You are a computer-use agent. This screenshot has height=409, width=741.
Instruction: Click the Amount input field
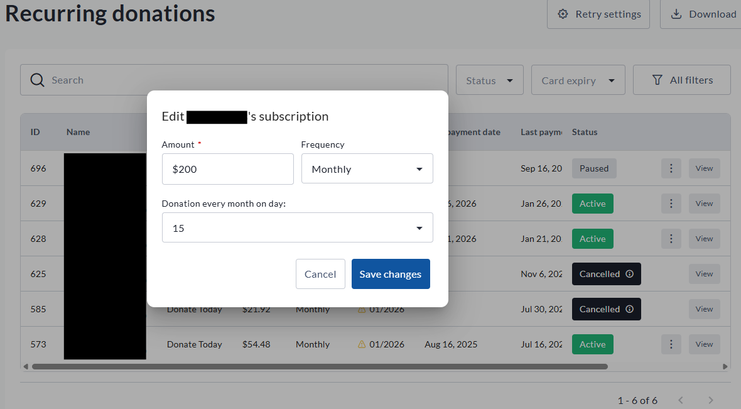[227, 169]
